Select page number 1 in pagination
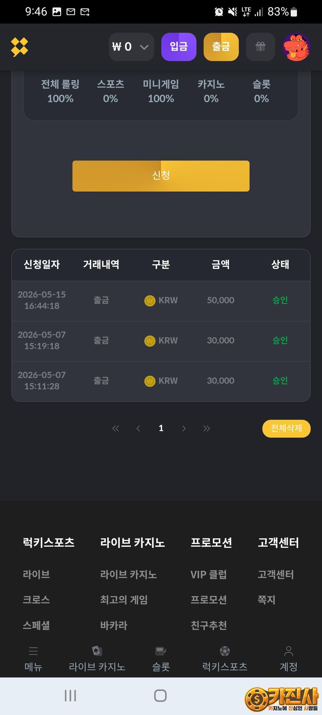The image size is (322, 715). 161,428
